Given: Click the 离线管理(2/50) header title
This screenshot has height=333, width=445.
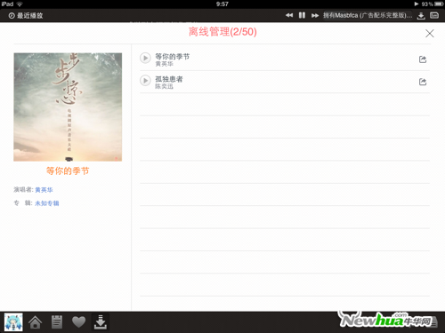Looking at the screenshot, I should tap(222, 32).
